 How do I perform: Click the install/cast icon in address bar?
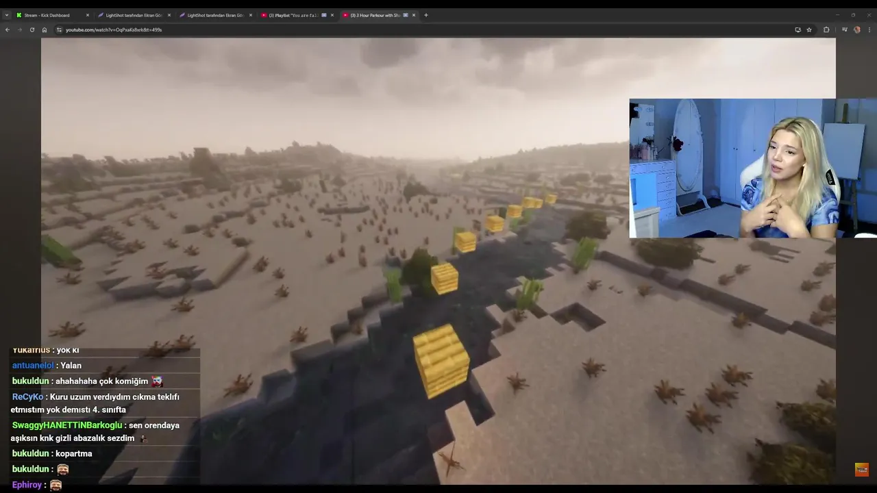point(798,29)
